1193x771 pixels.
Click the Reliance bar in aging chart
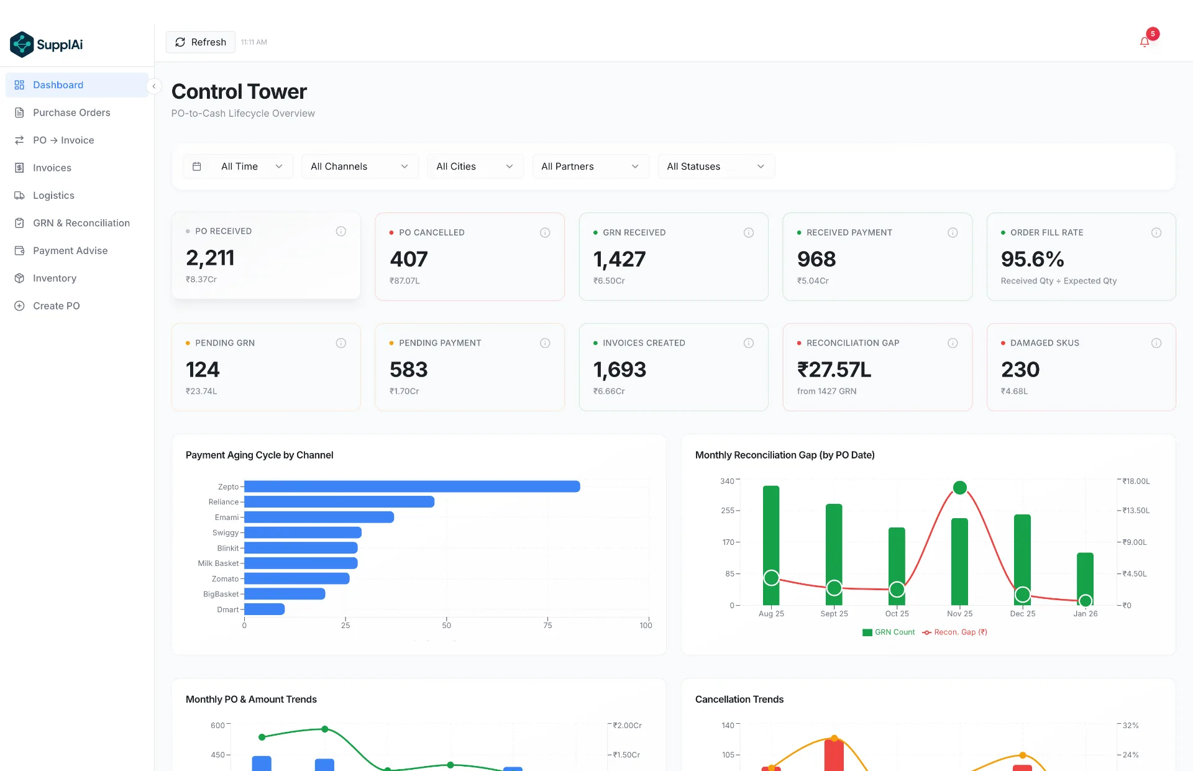point(339,502)
